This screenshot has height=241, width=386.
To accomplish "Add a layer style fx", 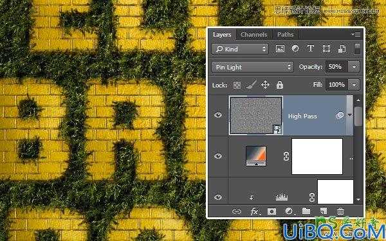I will click(255, 211).
